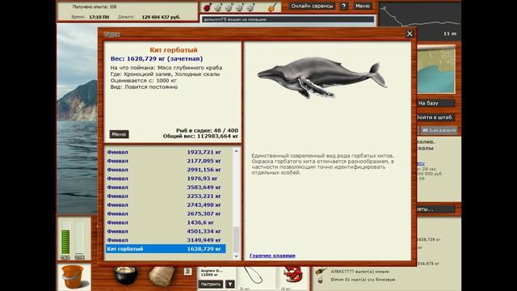The height and width of the screenshot is (291, 517).
Task: Click the time value 17:10 ПН
Action: tap(99, 17)
